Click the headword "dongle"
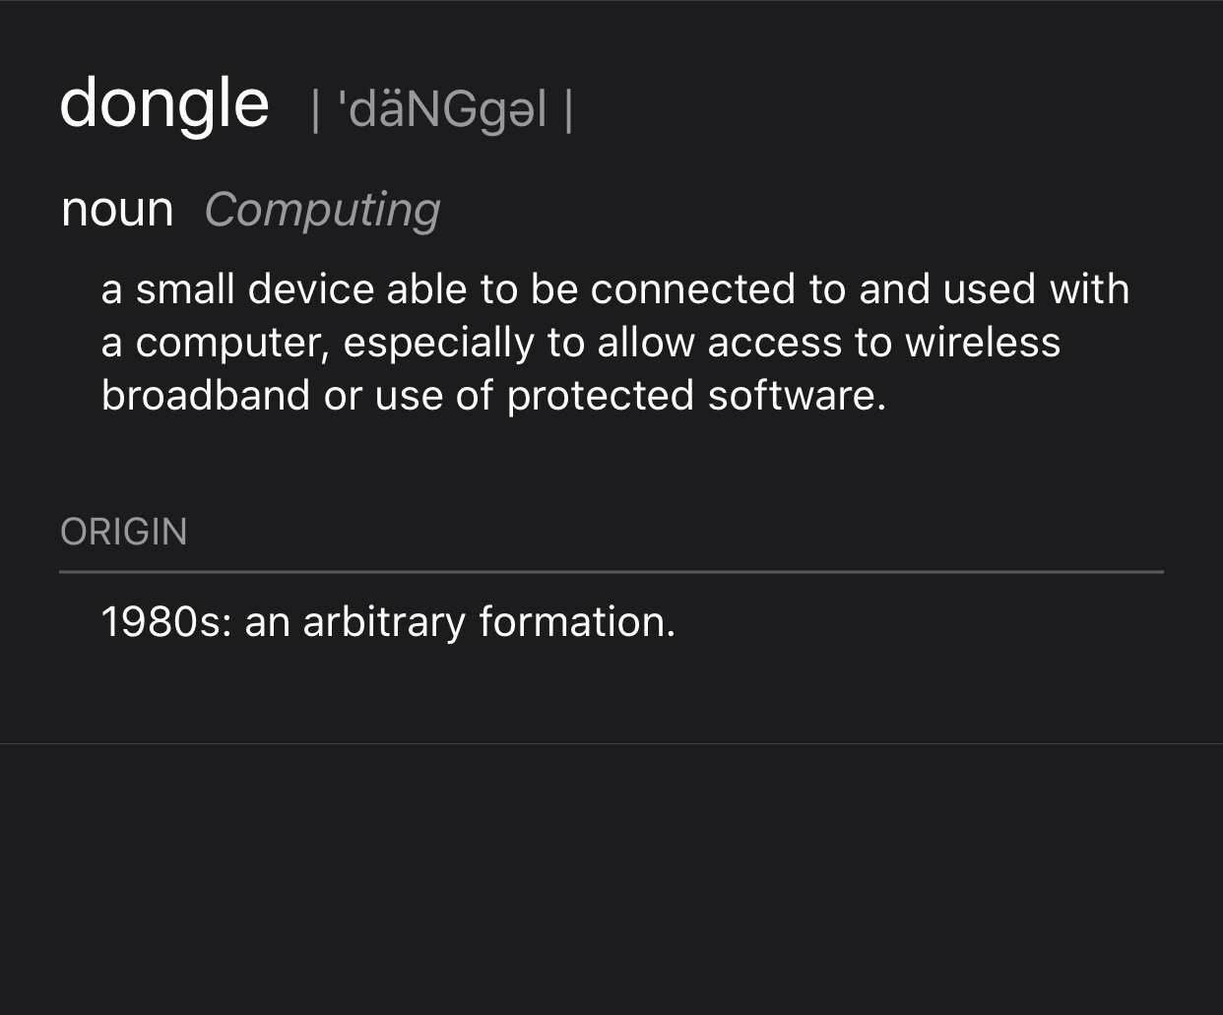The height and width of the screenshot is (1015, 1223). 164,104
